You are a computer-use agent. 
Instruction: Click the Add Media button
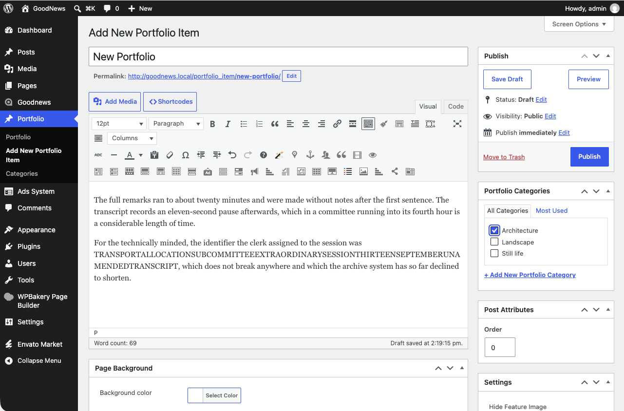coord(115,101)
